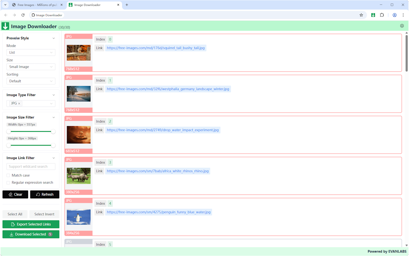Select the water drop thumbnail
This screenshot has width=409, height=256.
coord(79,135)
